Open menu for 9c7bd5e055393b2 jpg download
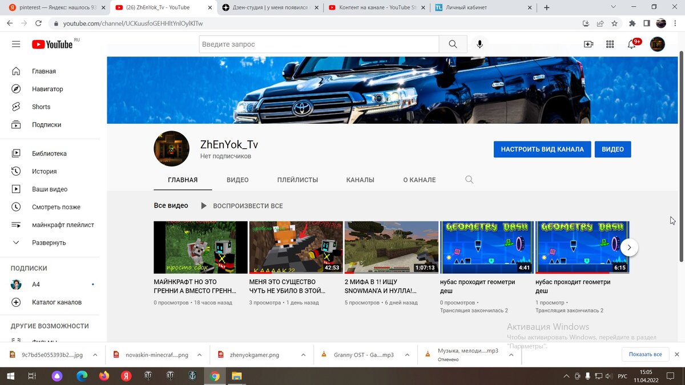 [x=95, y=355]
